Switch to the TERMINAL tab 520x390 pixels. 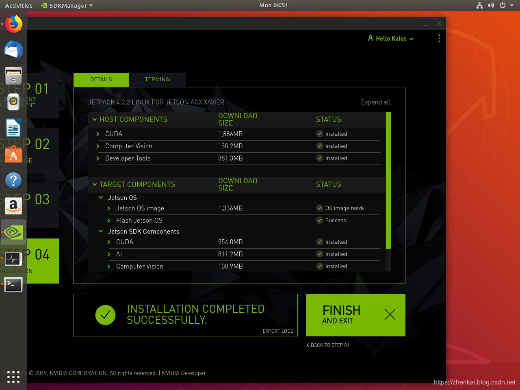click(158, 80)
